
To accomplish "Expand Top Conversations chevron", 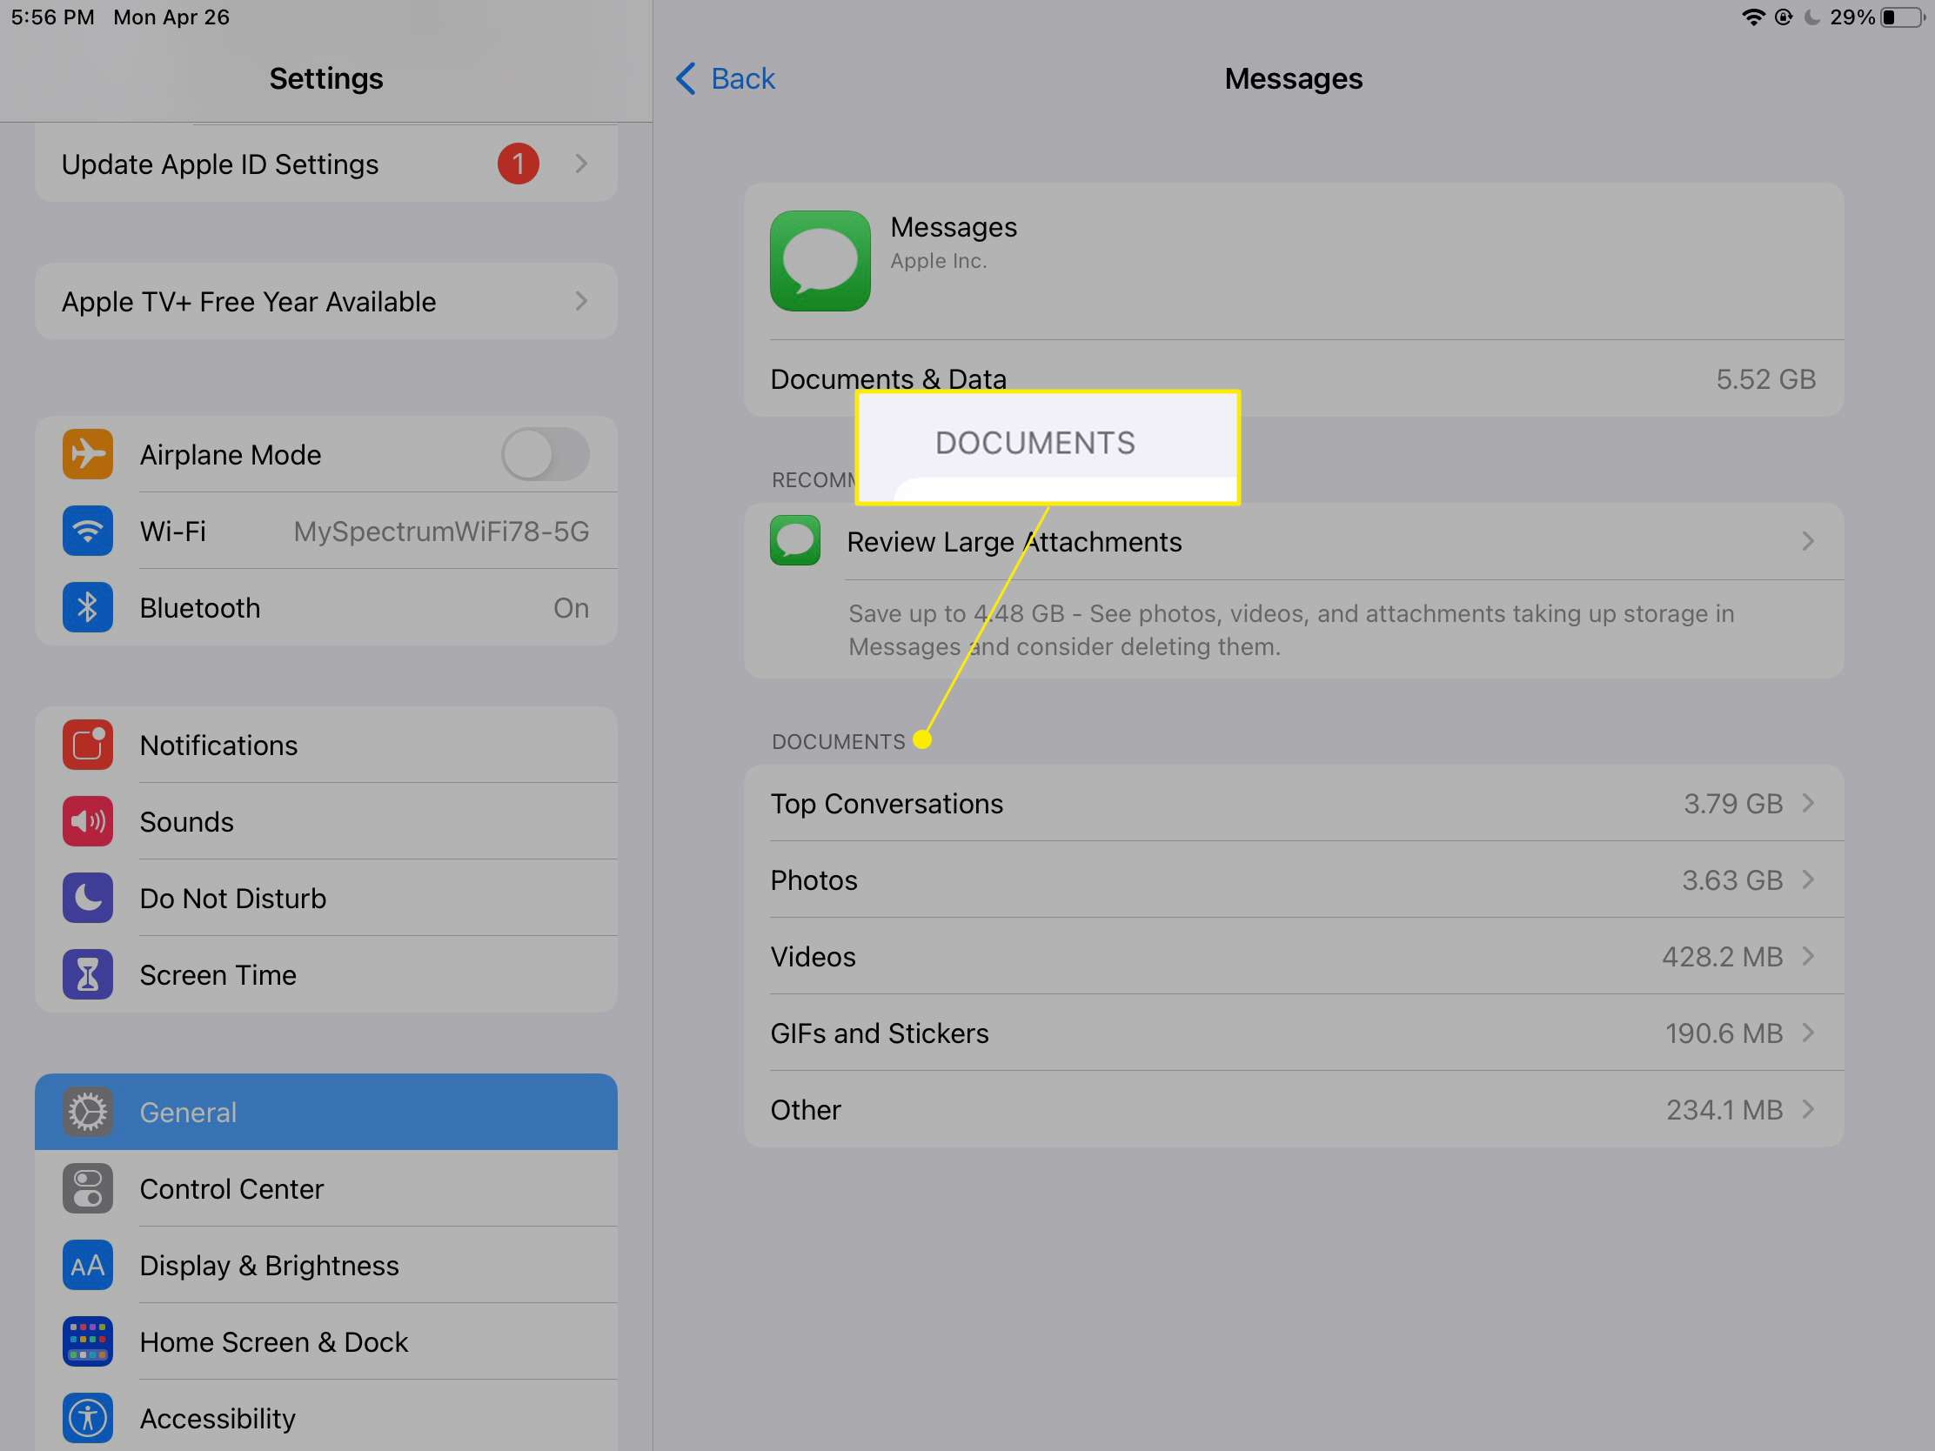I will (x=1808, y=803).
